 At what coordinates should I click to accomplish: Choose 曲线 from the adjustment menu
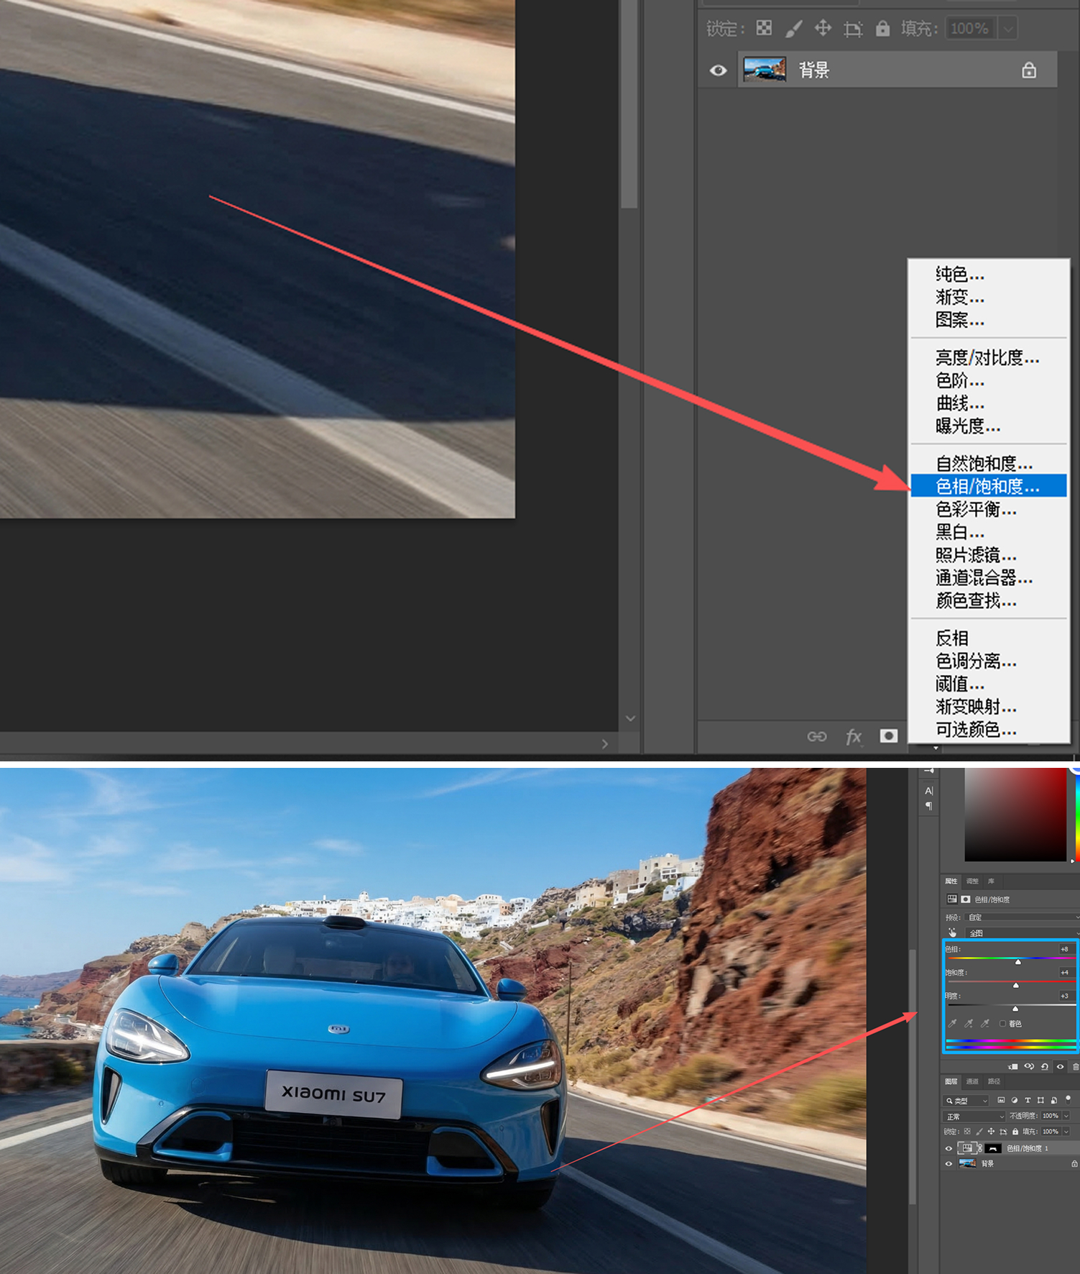click(x=960, y=403)
